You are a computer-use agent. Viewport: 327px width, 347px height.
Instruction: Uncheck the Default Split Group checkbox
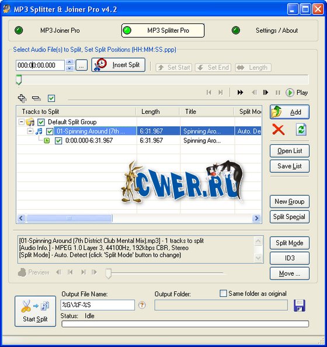click(41, 122)
